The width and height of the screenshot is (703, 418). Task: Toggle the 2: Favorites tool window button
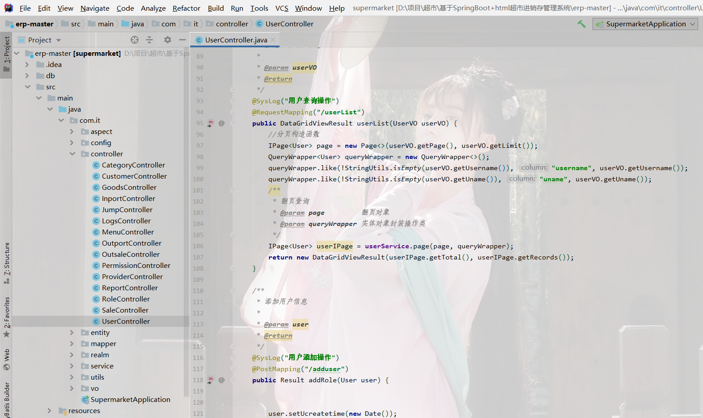click(6, 317)
